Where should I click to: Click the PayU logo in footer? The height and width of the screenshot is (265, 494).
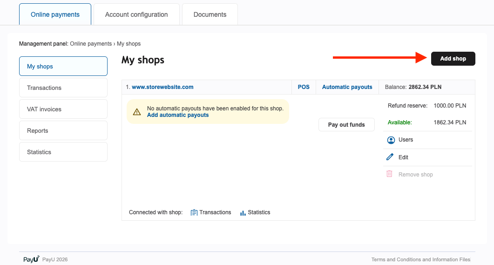(x=31, y=259)
